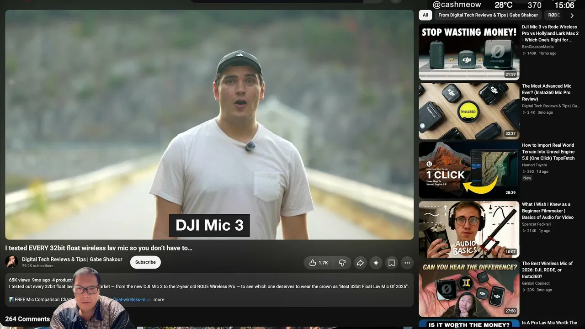The height and width of the screenshot is (329, 585).
Task: Open the "CAN YOU HEAR THE DIFFERENCE?" thumbnail
Action: click(469, 288)
